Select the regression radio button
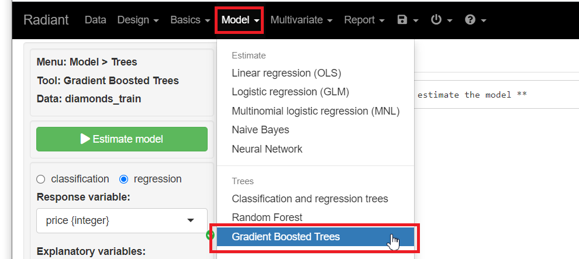Viewport: 579px width, 259px height. pos(123,179)
